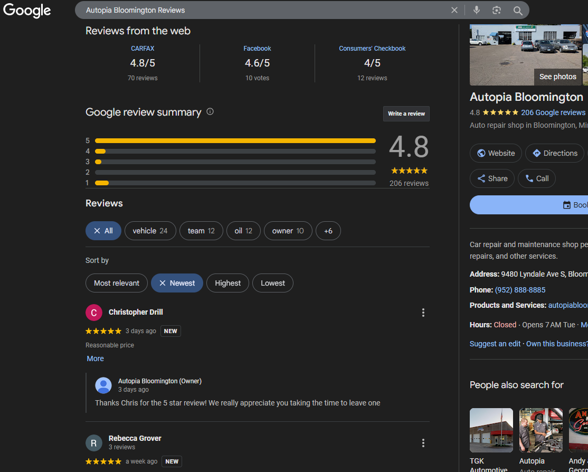
Task: Open Christopher Drill's profile avatar
Action: (94, 313)
